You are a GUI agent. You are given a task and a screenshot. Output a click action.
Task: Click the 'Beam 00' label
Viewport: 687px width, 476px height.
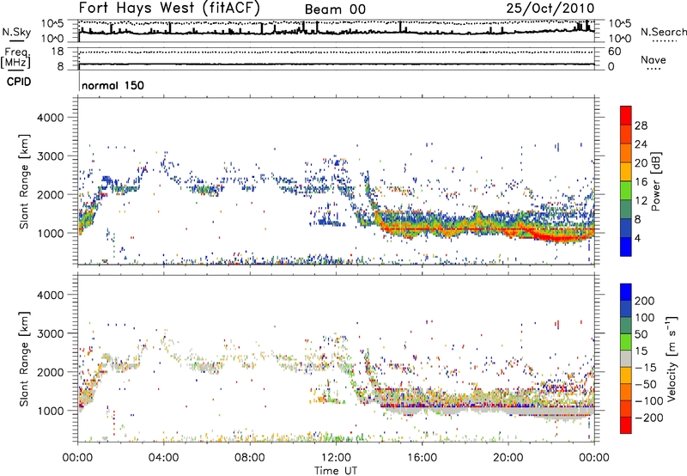[335, 9]
